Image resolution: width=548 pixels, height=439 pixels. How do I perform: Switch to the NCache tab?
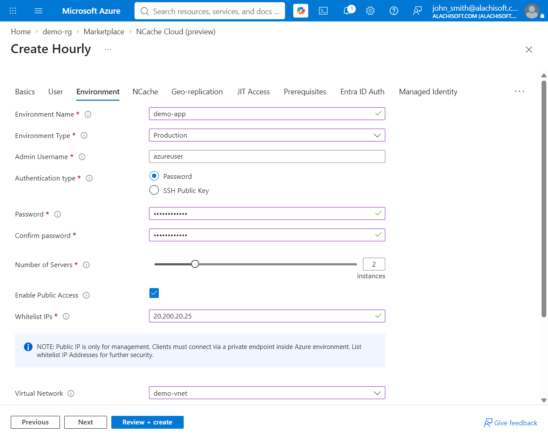coord(145,92)
